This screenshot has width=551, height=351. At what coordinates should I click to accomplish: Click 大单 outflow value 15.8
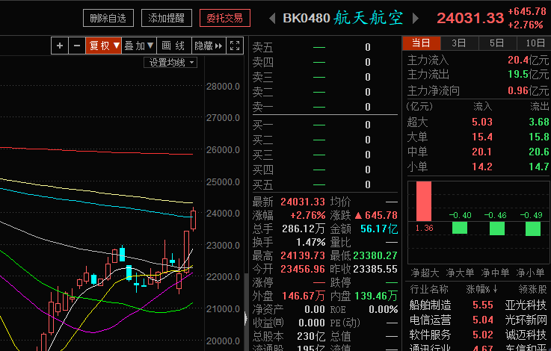tap(539, 137)
